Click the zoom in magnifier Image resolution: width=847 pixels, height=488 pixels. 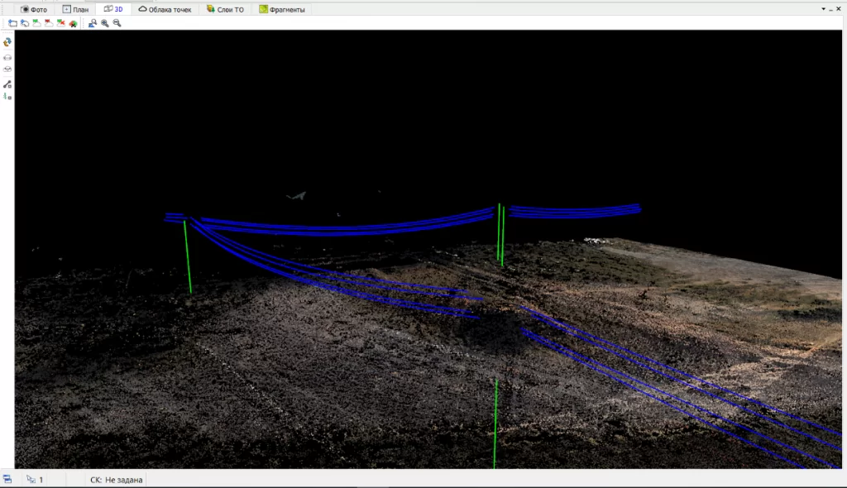point(105,23)
